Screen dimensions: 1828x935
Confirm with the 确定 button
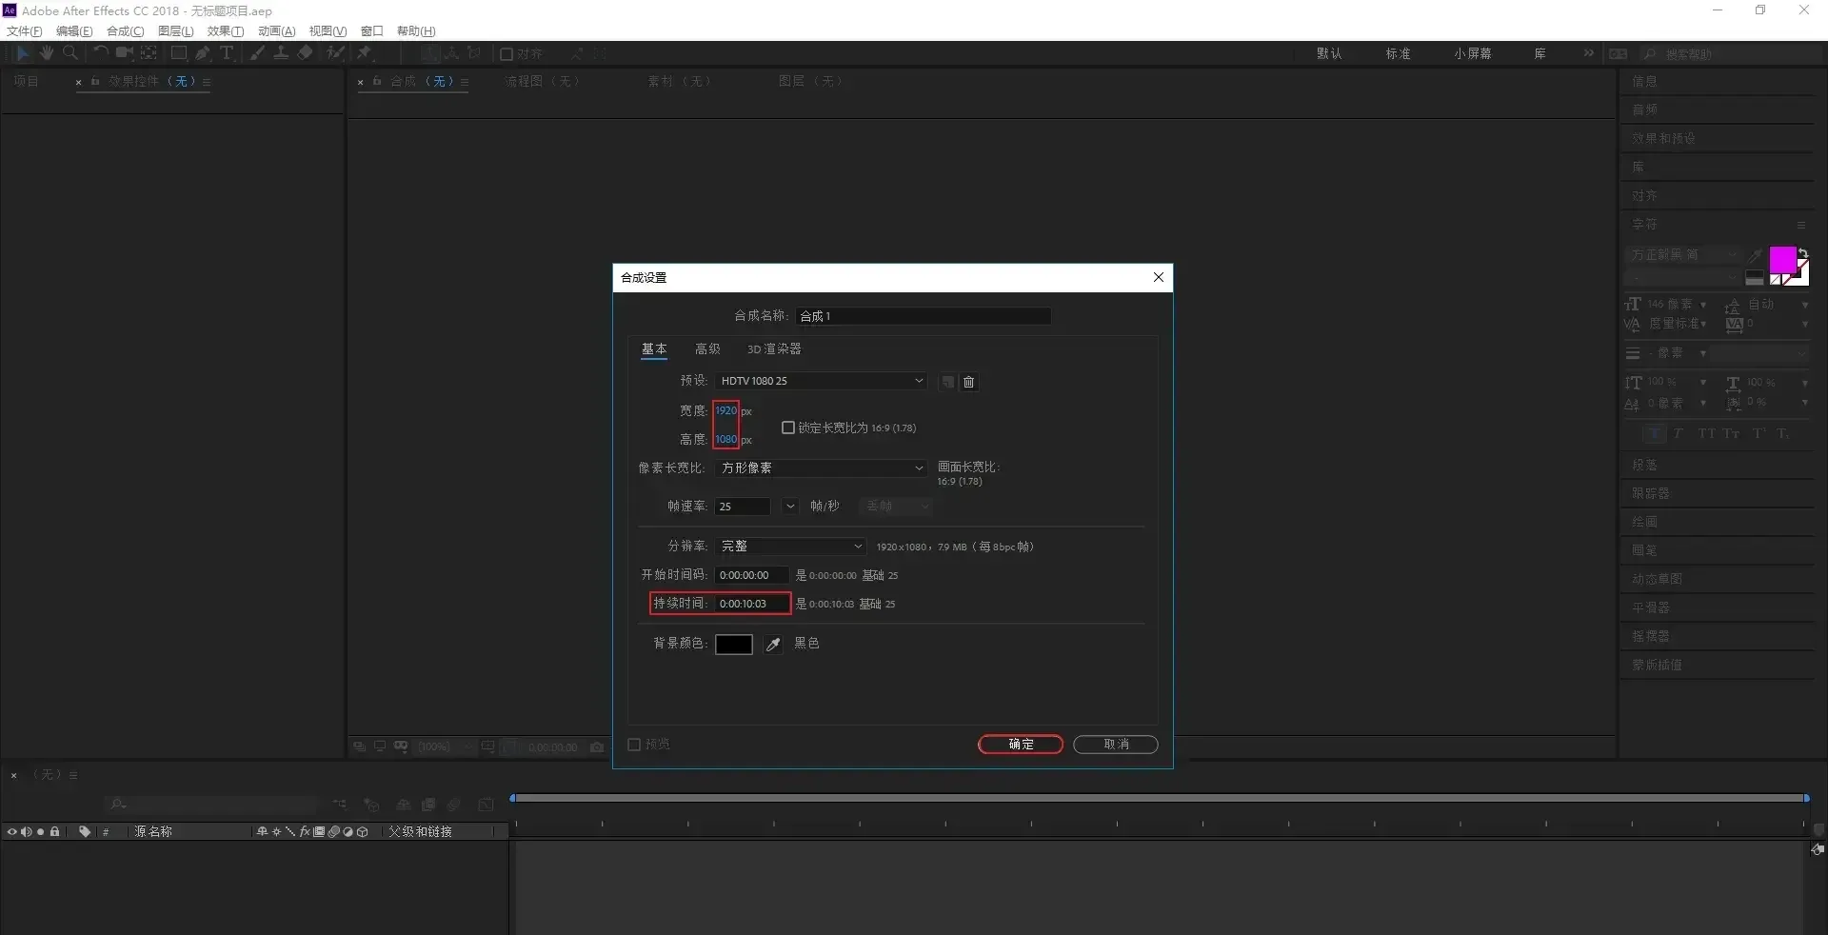(x=1021, y=745)
